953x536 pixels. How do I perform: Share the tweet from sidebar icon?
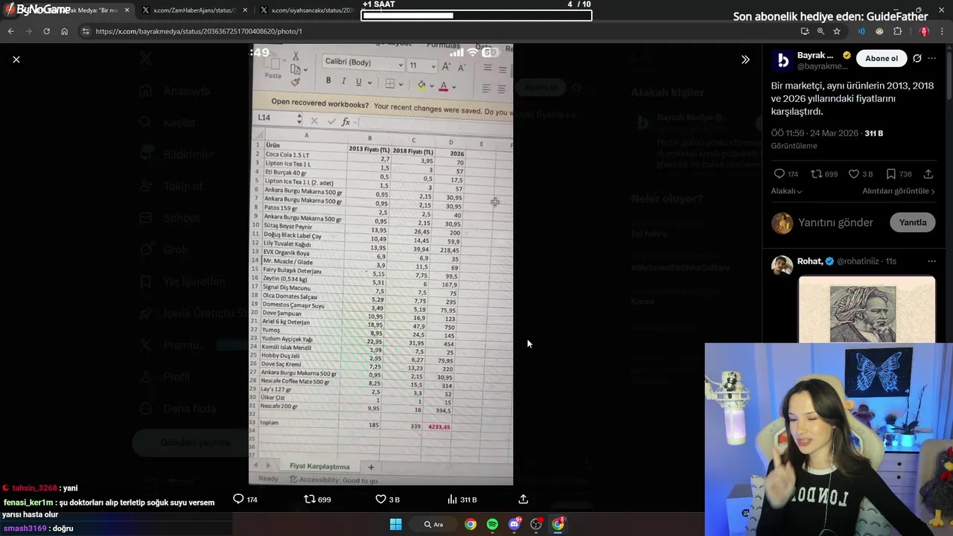pyautogui.click(x=928, y=174)
